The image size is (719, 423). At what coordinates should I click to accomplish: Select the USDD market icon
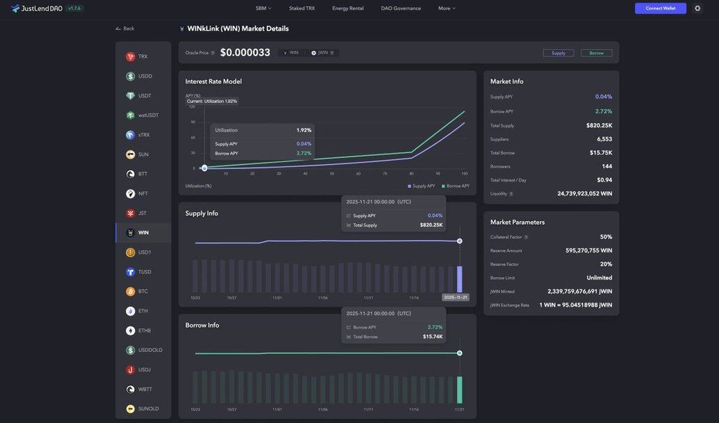click(x=130, y=77)
